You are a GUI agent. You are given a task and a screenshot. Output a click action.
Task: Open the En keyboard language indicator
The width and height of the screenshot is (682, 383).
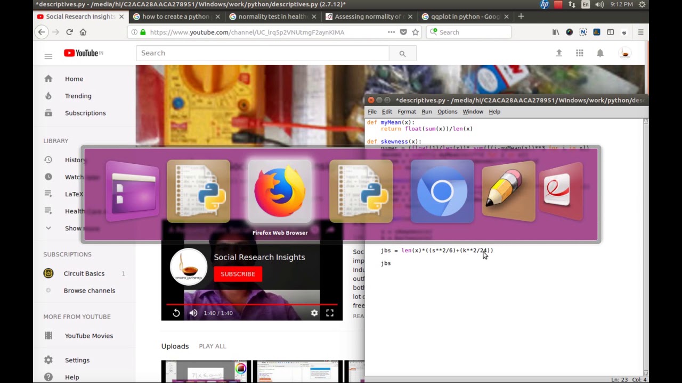click(586, 4)
